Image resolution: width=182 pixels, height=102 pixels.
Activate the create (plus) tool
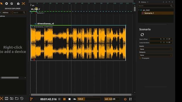[7, 4]
